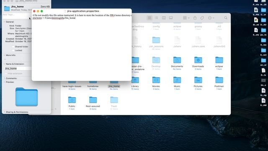Viewport: 268px width, 151px height.
Task: Select the Postman folder in Finder
Action: click(219, 80)
